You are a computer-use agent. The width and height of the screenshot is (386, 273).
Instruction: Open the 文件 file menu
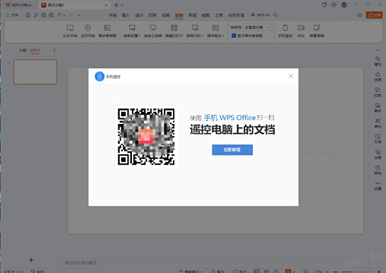click(12, 15)
